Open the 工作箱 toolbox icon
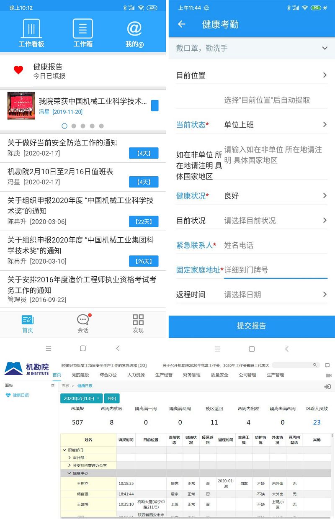The width and height of the screenshot is (335, 519). (83, 29)
